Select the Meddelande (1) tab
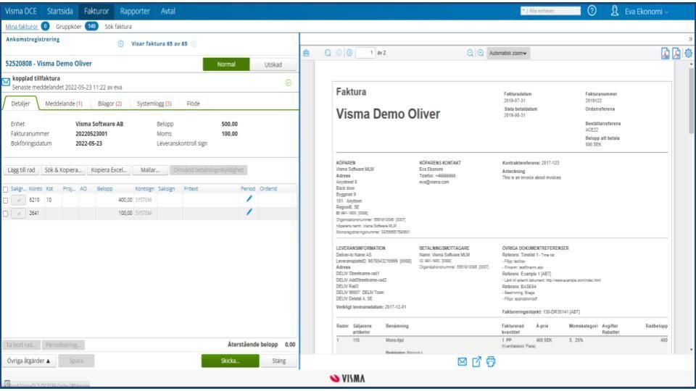The image size is (696, 391). pyautogui.click(x=64, y=104)
